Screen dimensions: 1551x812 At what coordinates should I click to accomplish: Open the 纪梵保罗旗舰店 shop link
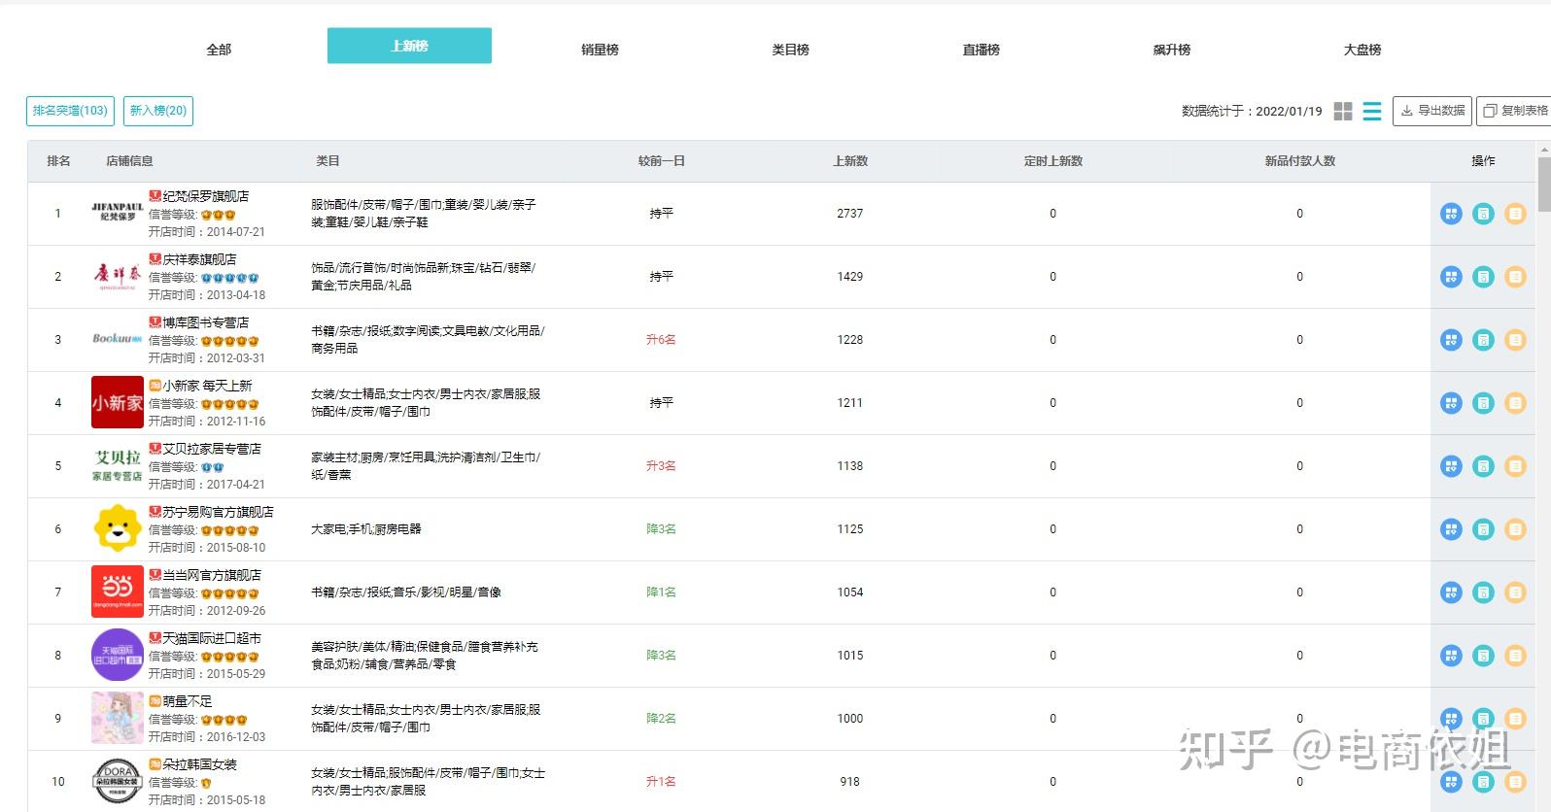pos(206,196)
